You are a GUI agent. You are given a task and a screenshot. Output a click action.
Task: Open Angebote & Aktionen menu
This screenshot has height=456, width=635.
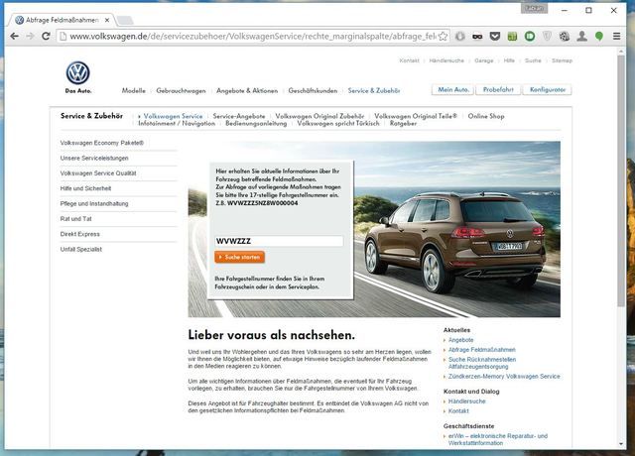pos(247,90)
